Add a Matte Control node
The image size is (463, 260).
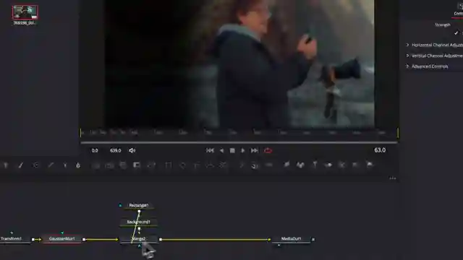(123, 165)
